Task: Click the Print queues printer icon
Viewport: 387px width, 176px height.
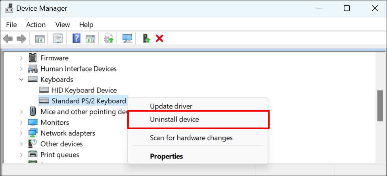Action: point(33,155)
